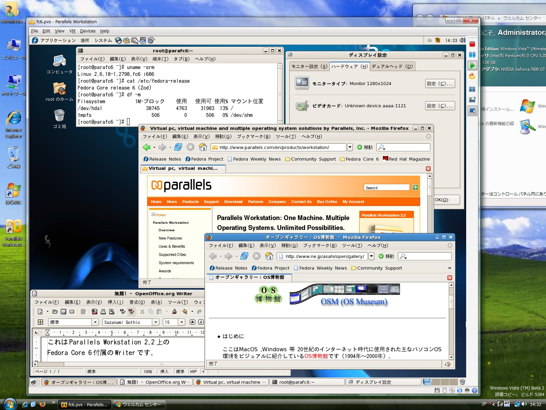Go Home in the Parallels Firefox window

(203, 147)
